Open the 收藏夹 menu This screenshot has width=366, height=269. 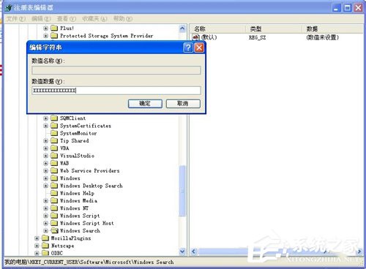click(94, 19)
